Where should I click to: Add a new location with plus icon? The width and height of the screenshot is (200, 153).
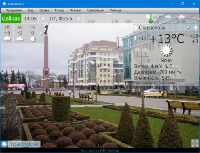[196, 27]
